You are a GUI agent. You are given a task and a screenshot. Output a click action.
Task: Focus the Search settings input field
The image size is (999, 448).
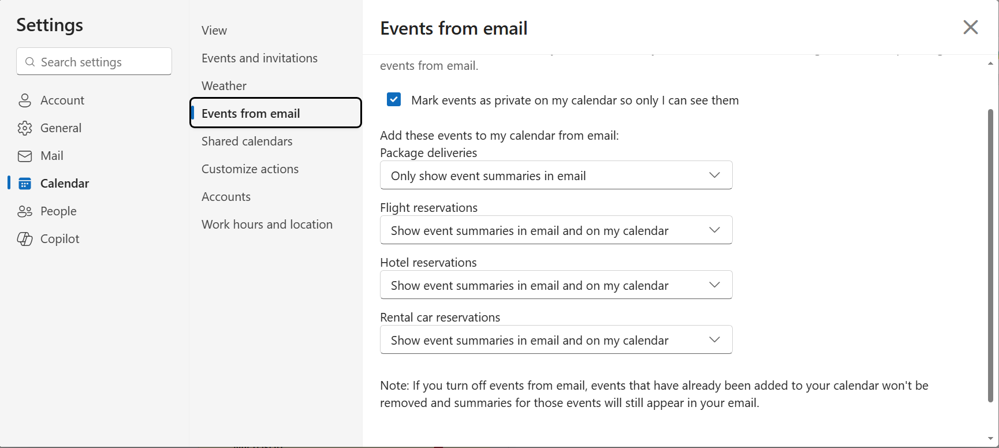101,62
